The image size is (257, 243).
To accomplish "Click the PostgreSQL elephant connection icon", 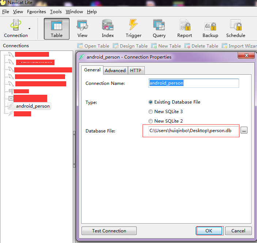I will point(11,91).
